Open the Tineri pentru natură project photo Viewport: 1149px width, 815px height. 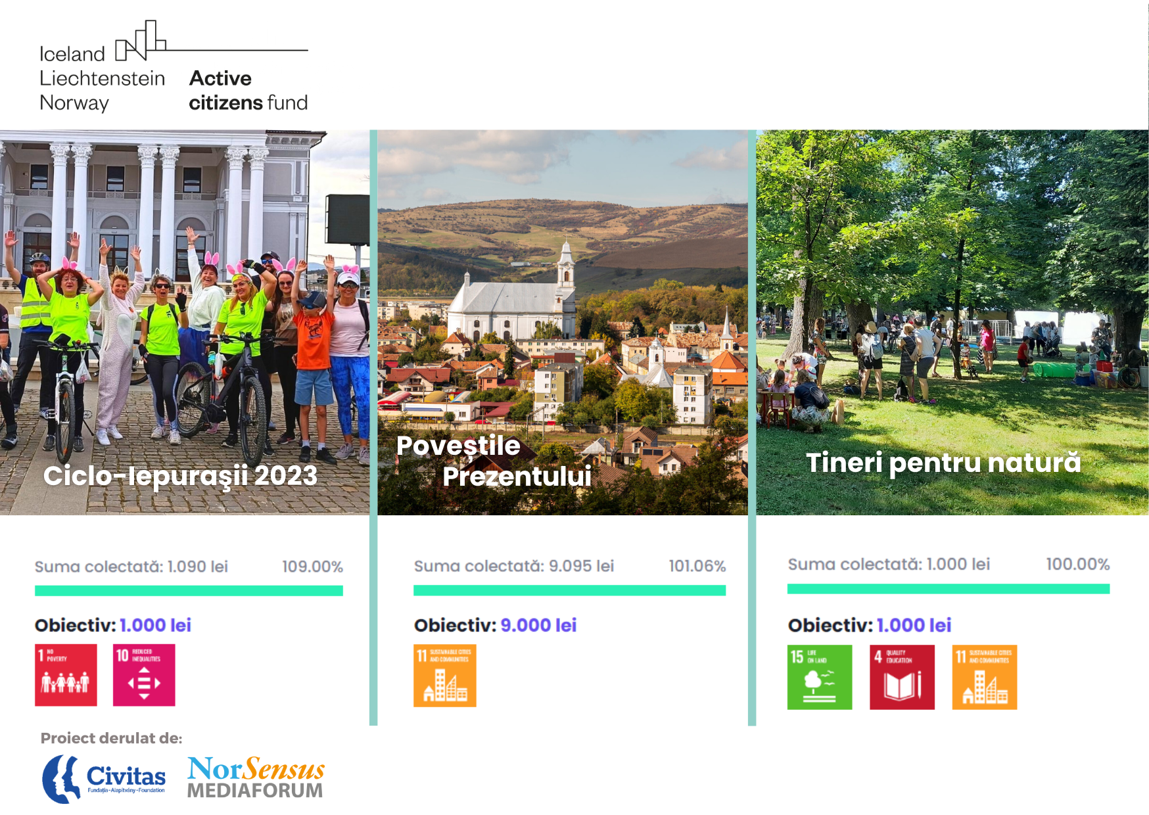click(952, 322)
